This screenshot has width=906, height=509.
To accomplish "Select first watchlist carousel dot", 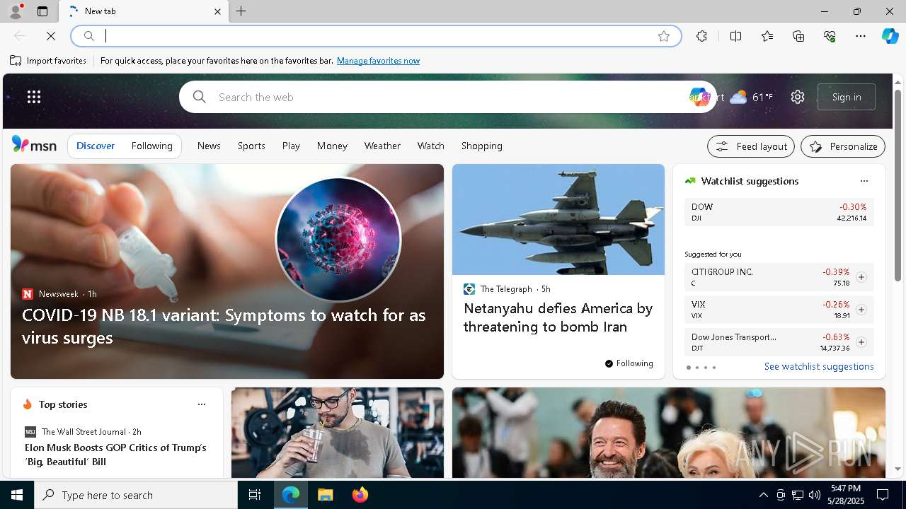I will (688, 368).
